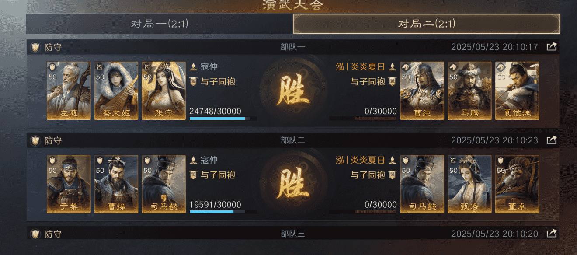Click the 24748/30000 troop strength bar
This screenshot has width=577, height=255.
(x=223, y=119)
